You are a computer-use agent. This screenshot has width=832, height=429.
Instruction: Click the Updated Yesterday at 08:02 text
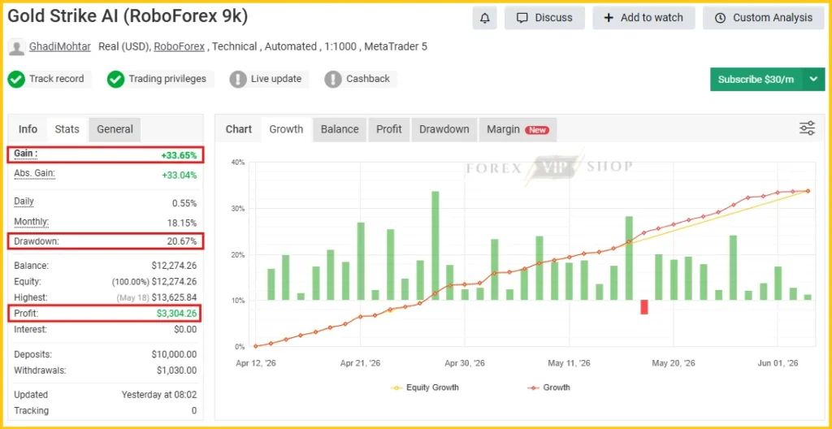tap(159, 395)
